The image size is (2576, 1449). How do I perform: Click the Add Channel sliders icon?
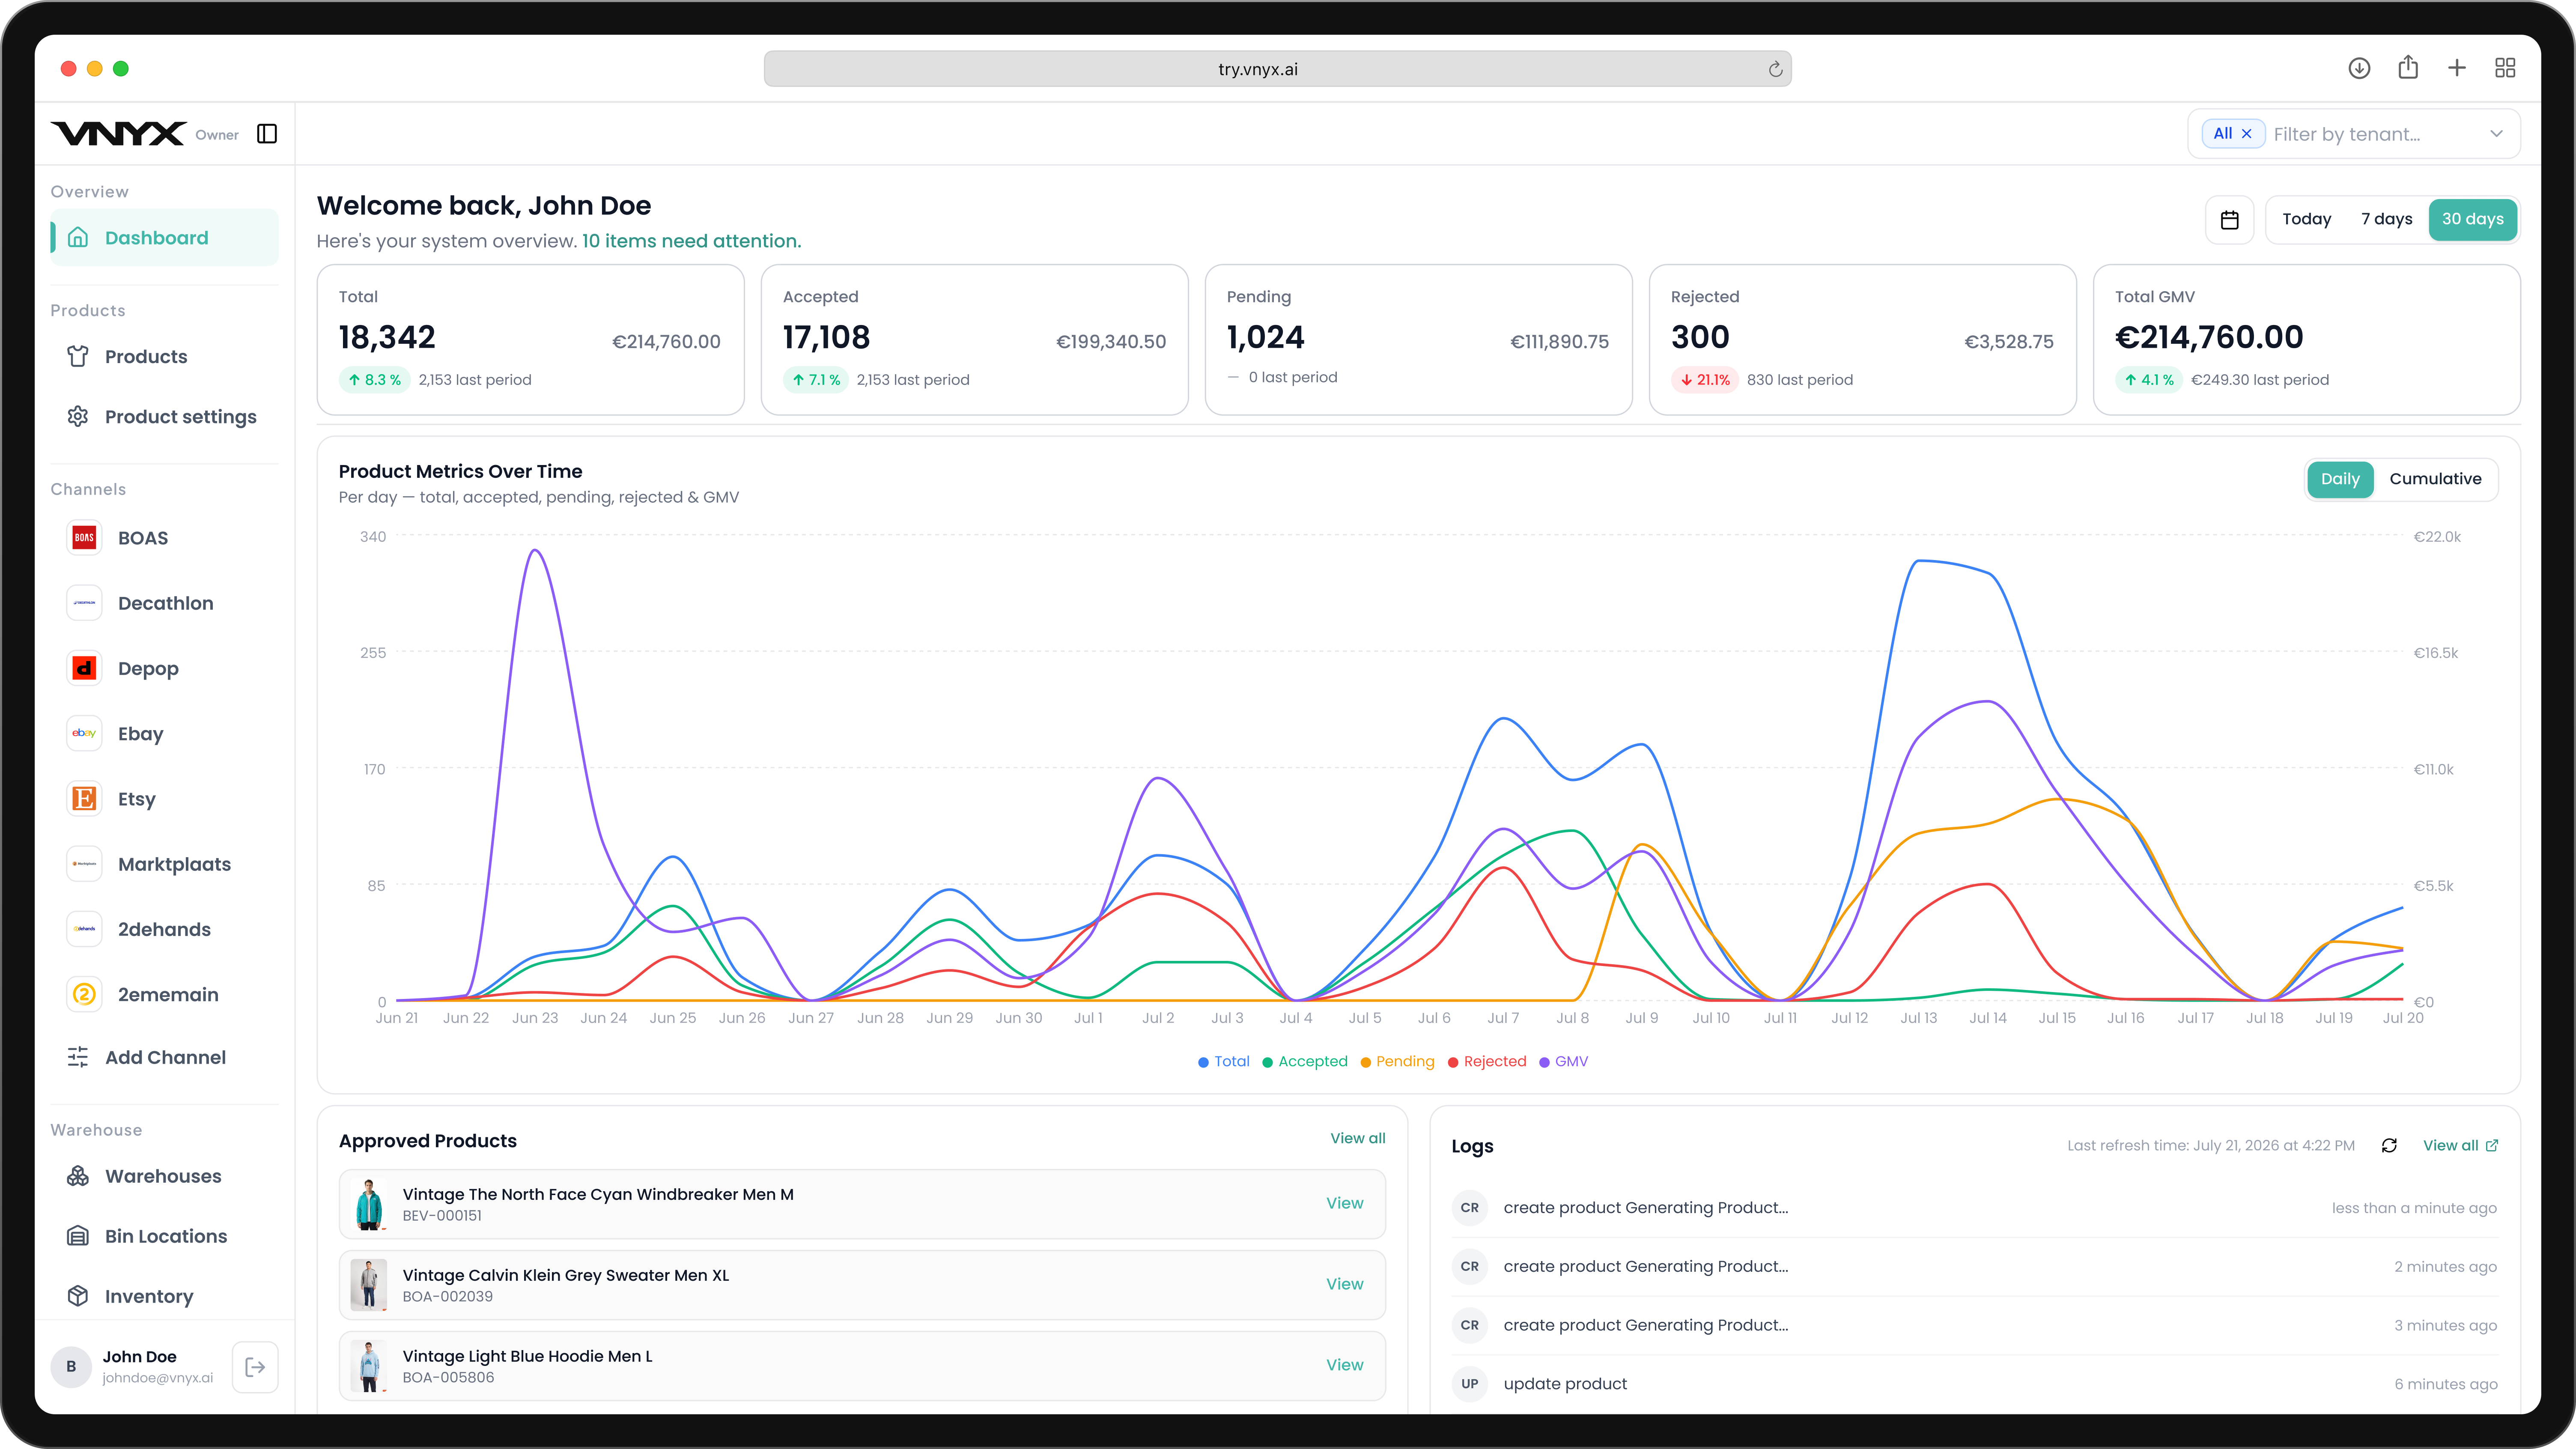point(78,1057)
